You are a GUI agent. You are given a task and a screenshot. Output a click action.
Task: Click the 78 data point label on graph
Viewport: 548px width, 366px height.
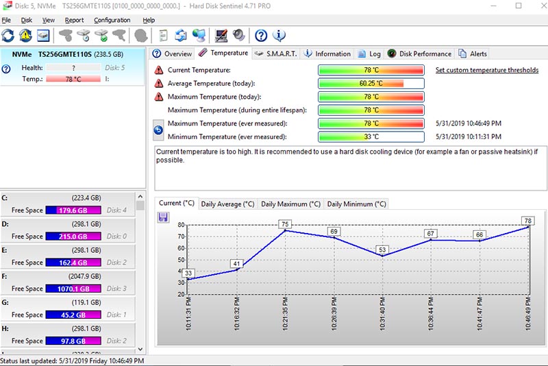point(527,221)
